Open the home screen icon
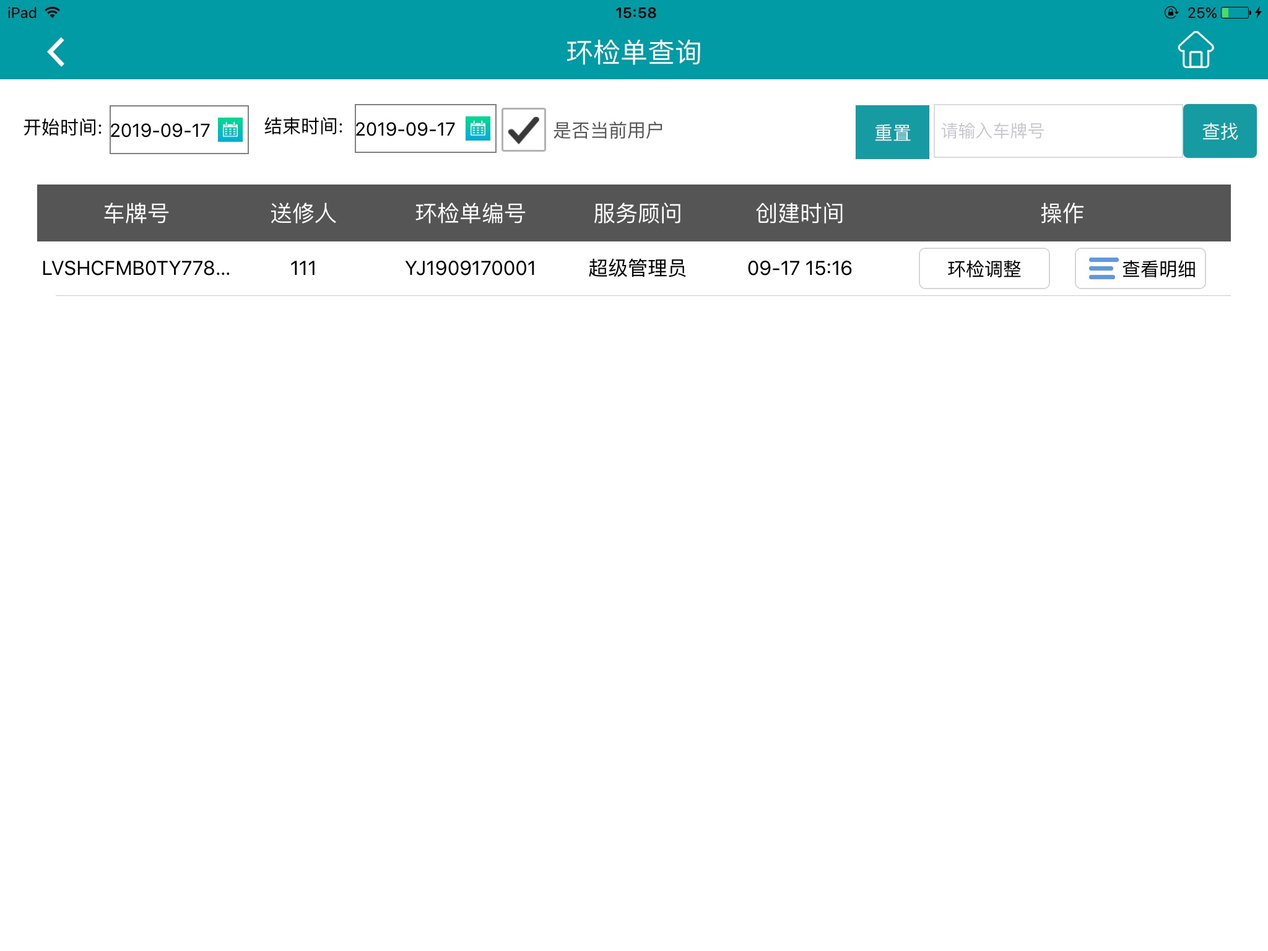Viewport: 1268px width, 951px height. [x=1195, y=50]
